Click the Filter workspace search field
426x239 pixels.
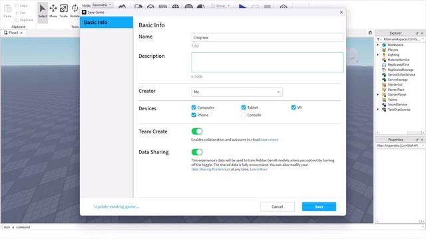click(x=401, y=39)
